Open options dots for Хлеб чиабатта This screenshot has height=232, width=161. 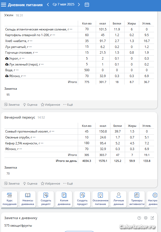point(31,41)
